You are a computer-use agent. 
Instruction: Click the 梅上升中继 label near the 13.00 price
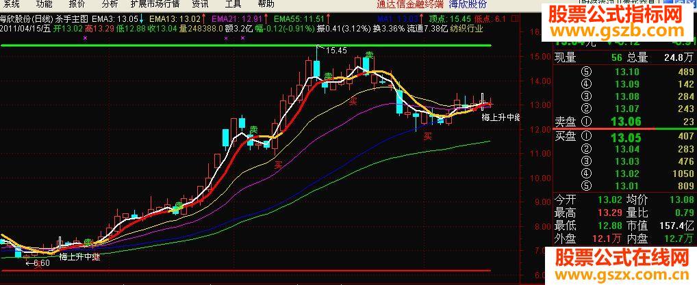coord(501,118)
